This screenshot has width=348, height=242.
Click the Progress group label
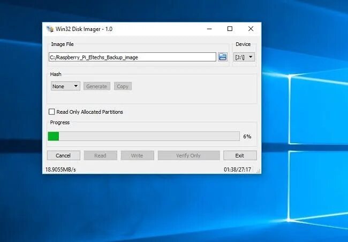60,122
